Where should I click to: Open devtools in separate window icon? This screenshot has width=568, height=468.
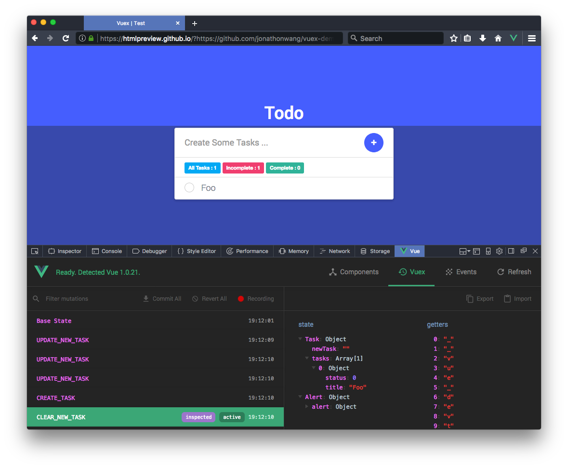click(x=524, y=251)
